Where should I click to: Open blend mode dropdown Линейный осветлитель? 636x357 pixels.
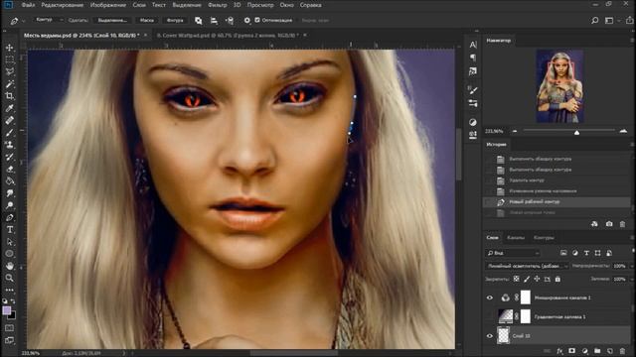pos(527,266)
